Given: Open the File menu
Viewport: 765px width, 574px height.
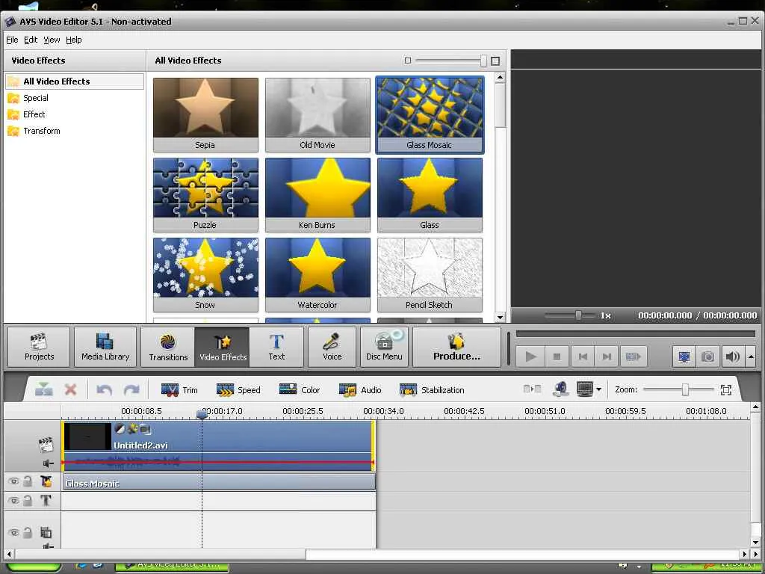Looking at the screenshot, I should pos(12,40).
